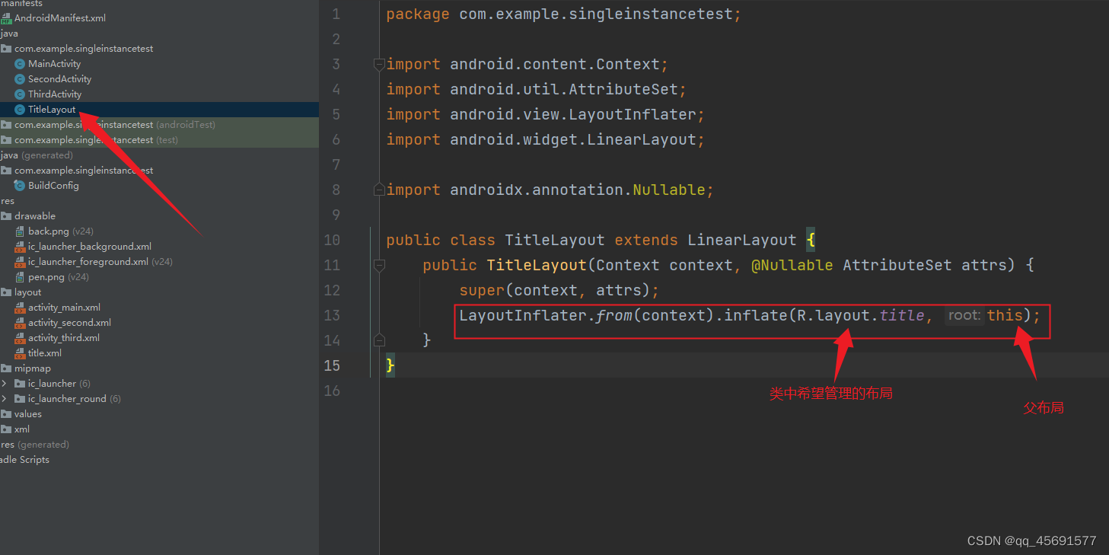Select the Gradle Scripts node
Image resolution: width=1109 pixels, height=555 pixels.
click(24, 460)
